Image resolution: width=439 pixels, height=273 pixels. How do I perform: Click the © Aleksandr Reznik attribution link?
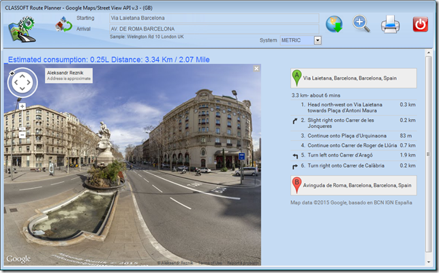click(x=175, y=263)
